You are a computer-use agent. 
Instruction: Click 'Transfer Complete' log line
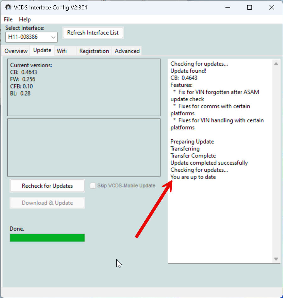pyautogui.click(x=193, y=156)
